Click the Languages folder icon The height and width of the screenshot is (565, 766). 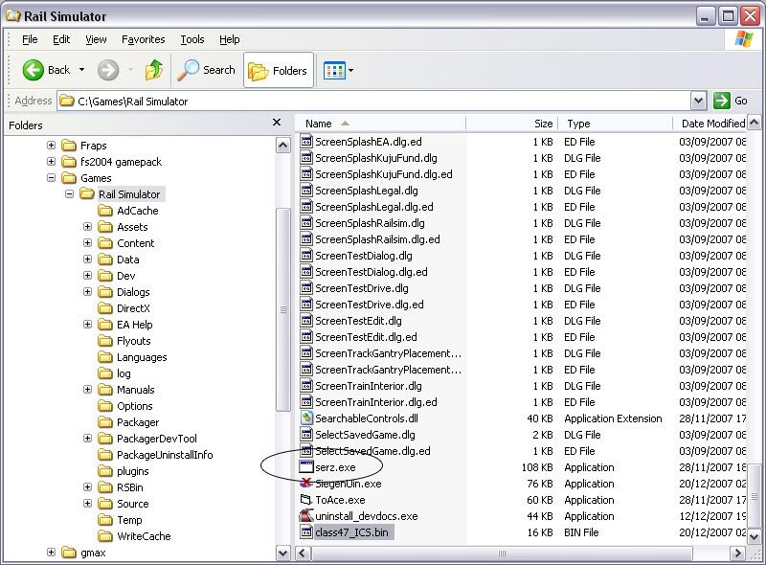[x=105, y=357]
